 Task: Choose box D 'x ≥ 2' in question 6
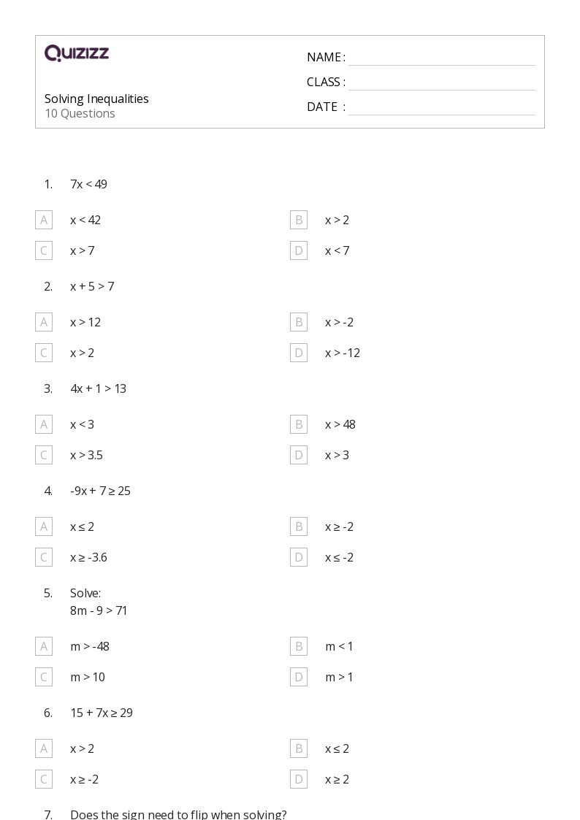click(299, 779)
